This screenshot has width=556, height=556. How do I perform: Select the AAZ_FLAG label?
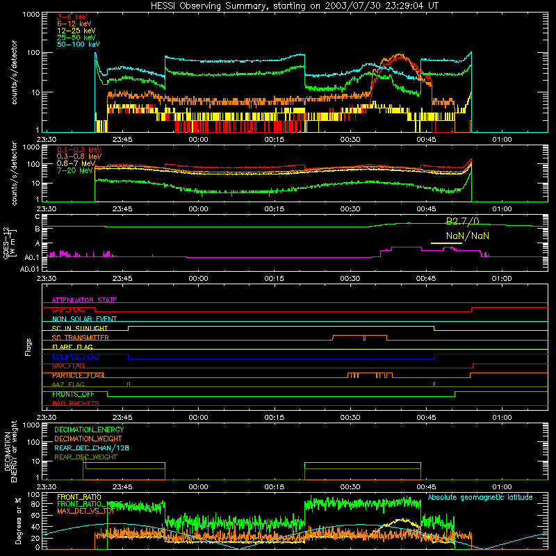tap(68, 384)
